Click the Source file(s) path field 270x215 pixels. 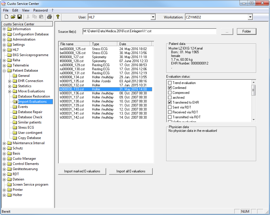150,31
